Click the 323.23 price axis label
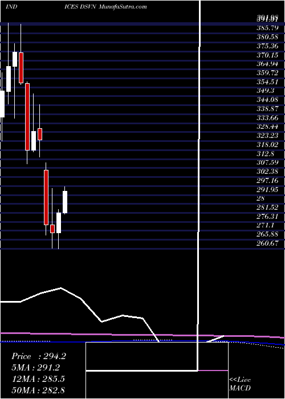The height and width of the screenshot is (399, 285). (x=267, y=135)
